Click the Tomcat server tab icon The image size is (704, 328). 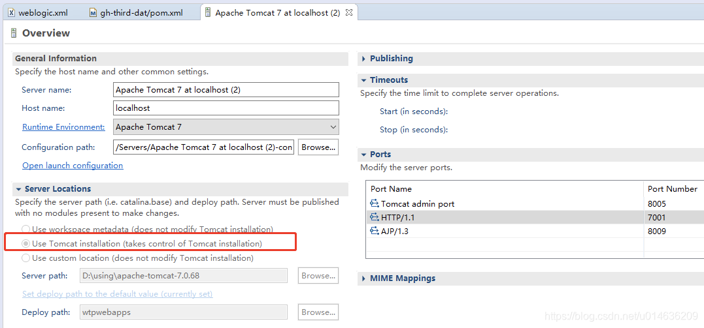tap(207, 12)
